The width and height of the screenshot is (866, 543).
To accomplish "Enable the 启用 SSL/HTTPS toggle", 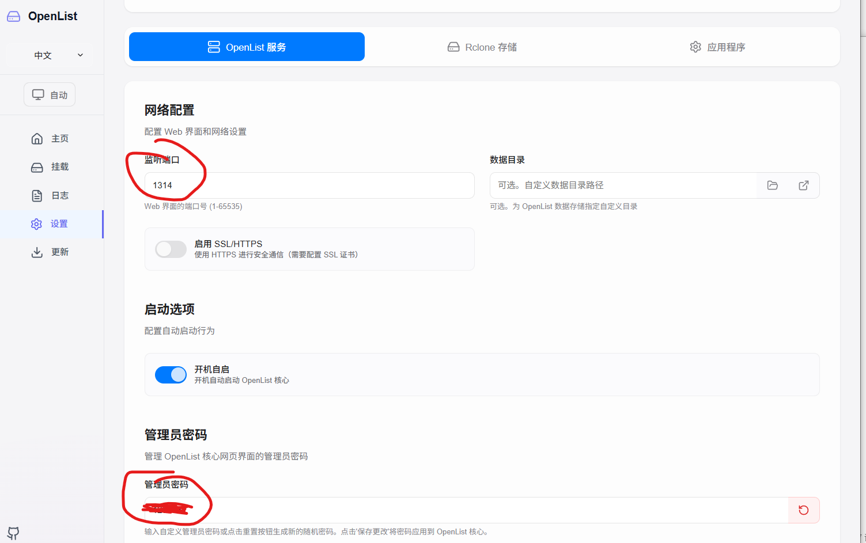I will point(171,249).
